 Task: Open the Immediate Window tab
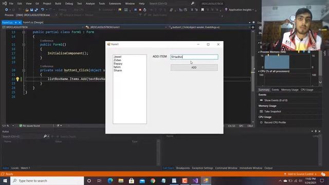tap(251, 168)
